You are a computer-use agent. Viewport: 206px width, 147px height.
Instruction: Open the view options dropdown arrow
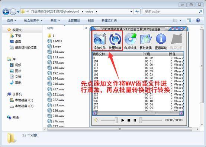[180, 20]
